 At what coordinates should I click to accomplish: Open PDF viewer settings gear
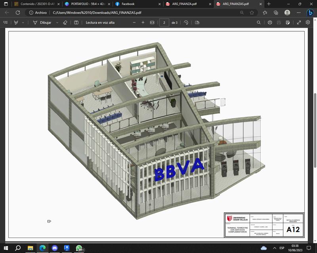308,22
